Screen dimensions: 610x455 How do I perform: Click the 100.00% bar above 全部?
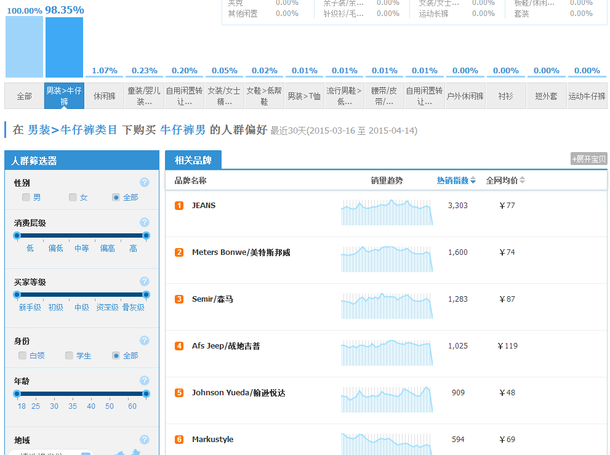tap(24, 47)
